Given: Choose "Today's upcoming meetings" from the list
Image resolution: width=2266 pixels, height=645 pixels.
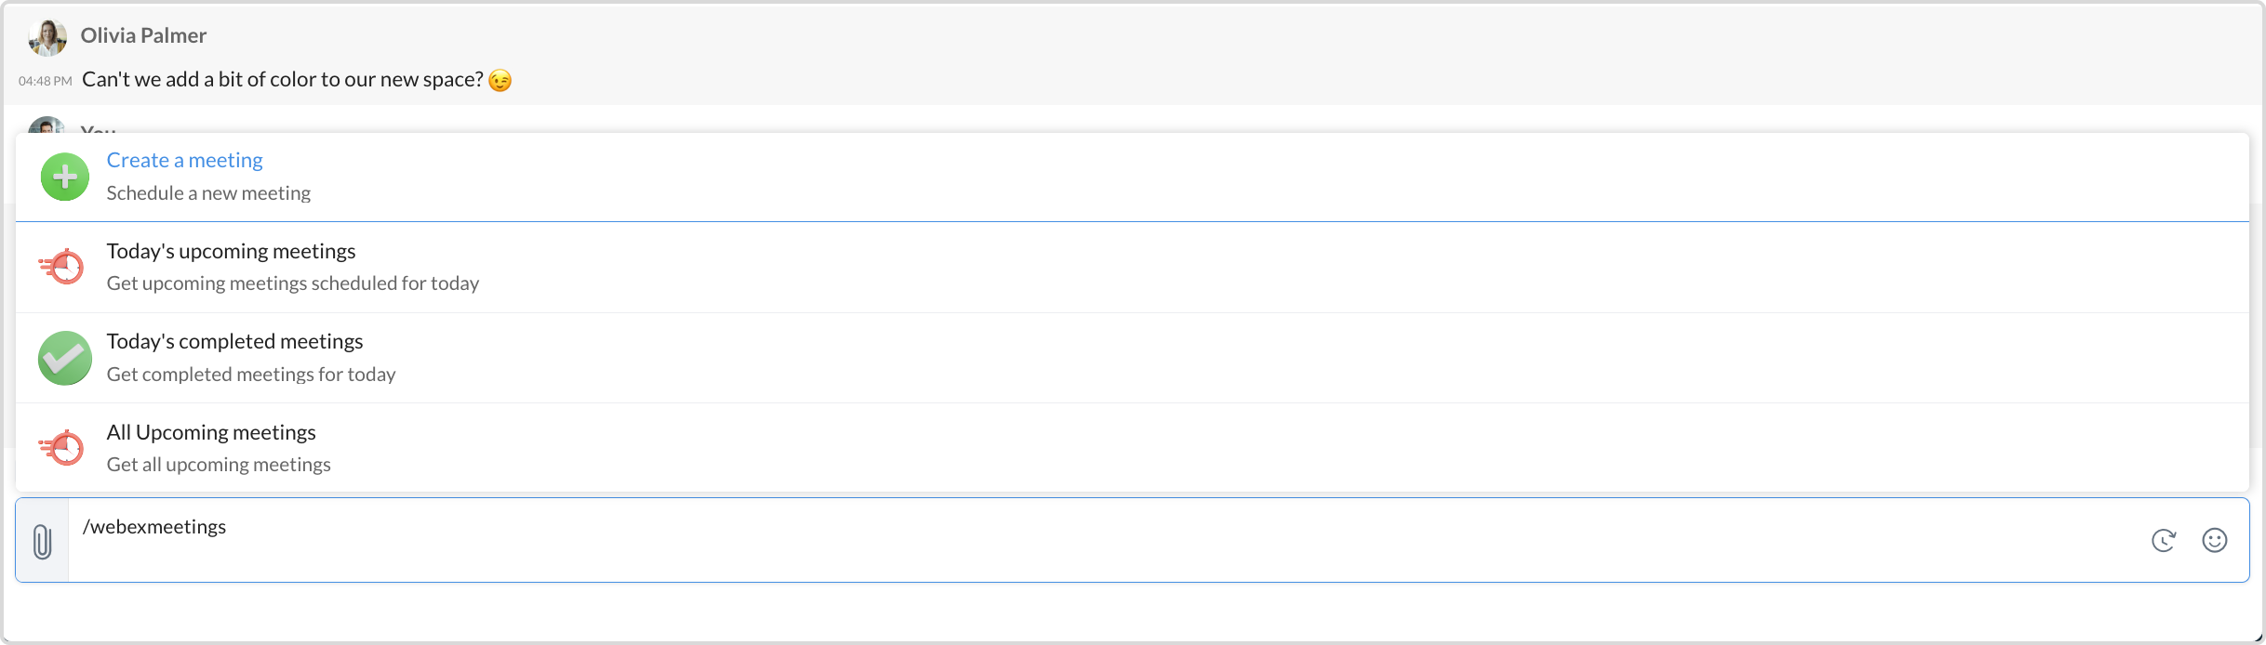Looking at the screenshot, I should [x=231, y=251].
